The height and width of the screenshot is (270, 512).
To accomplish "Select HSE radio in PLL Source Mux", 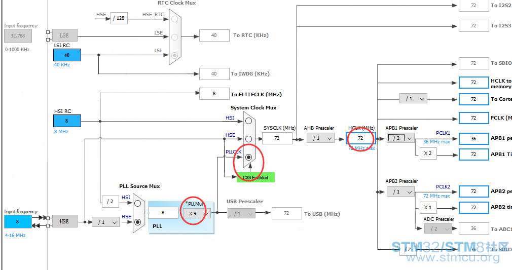I will 138,222.
